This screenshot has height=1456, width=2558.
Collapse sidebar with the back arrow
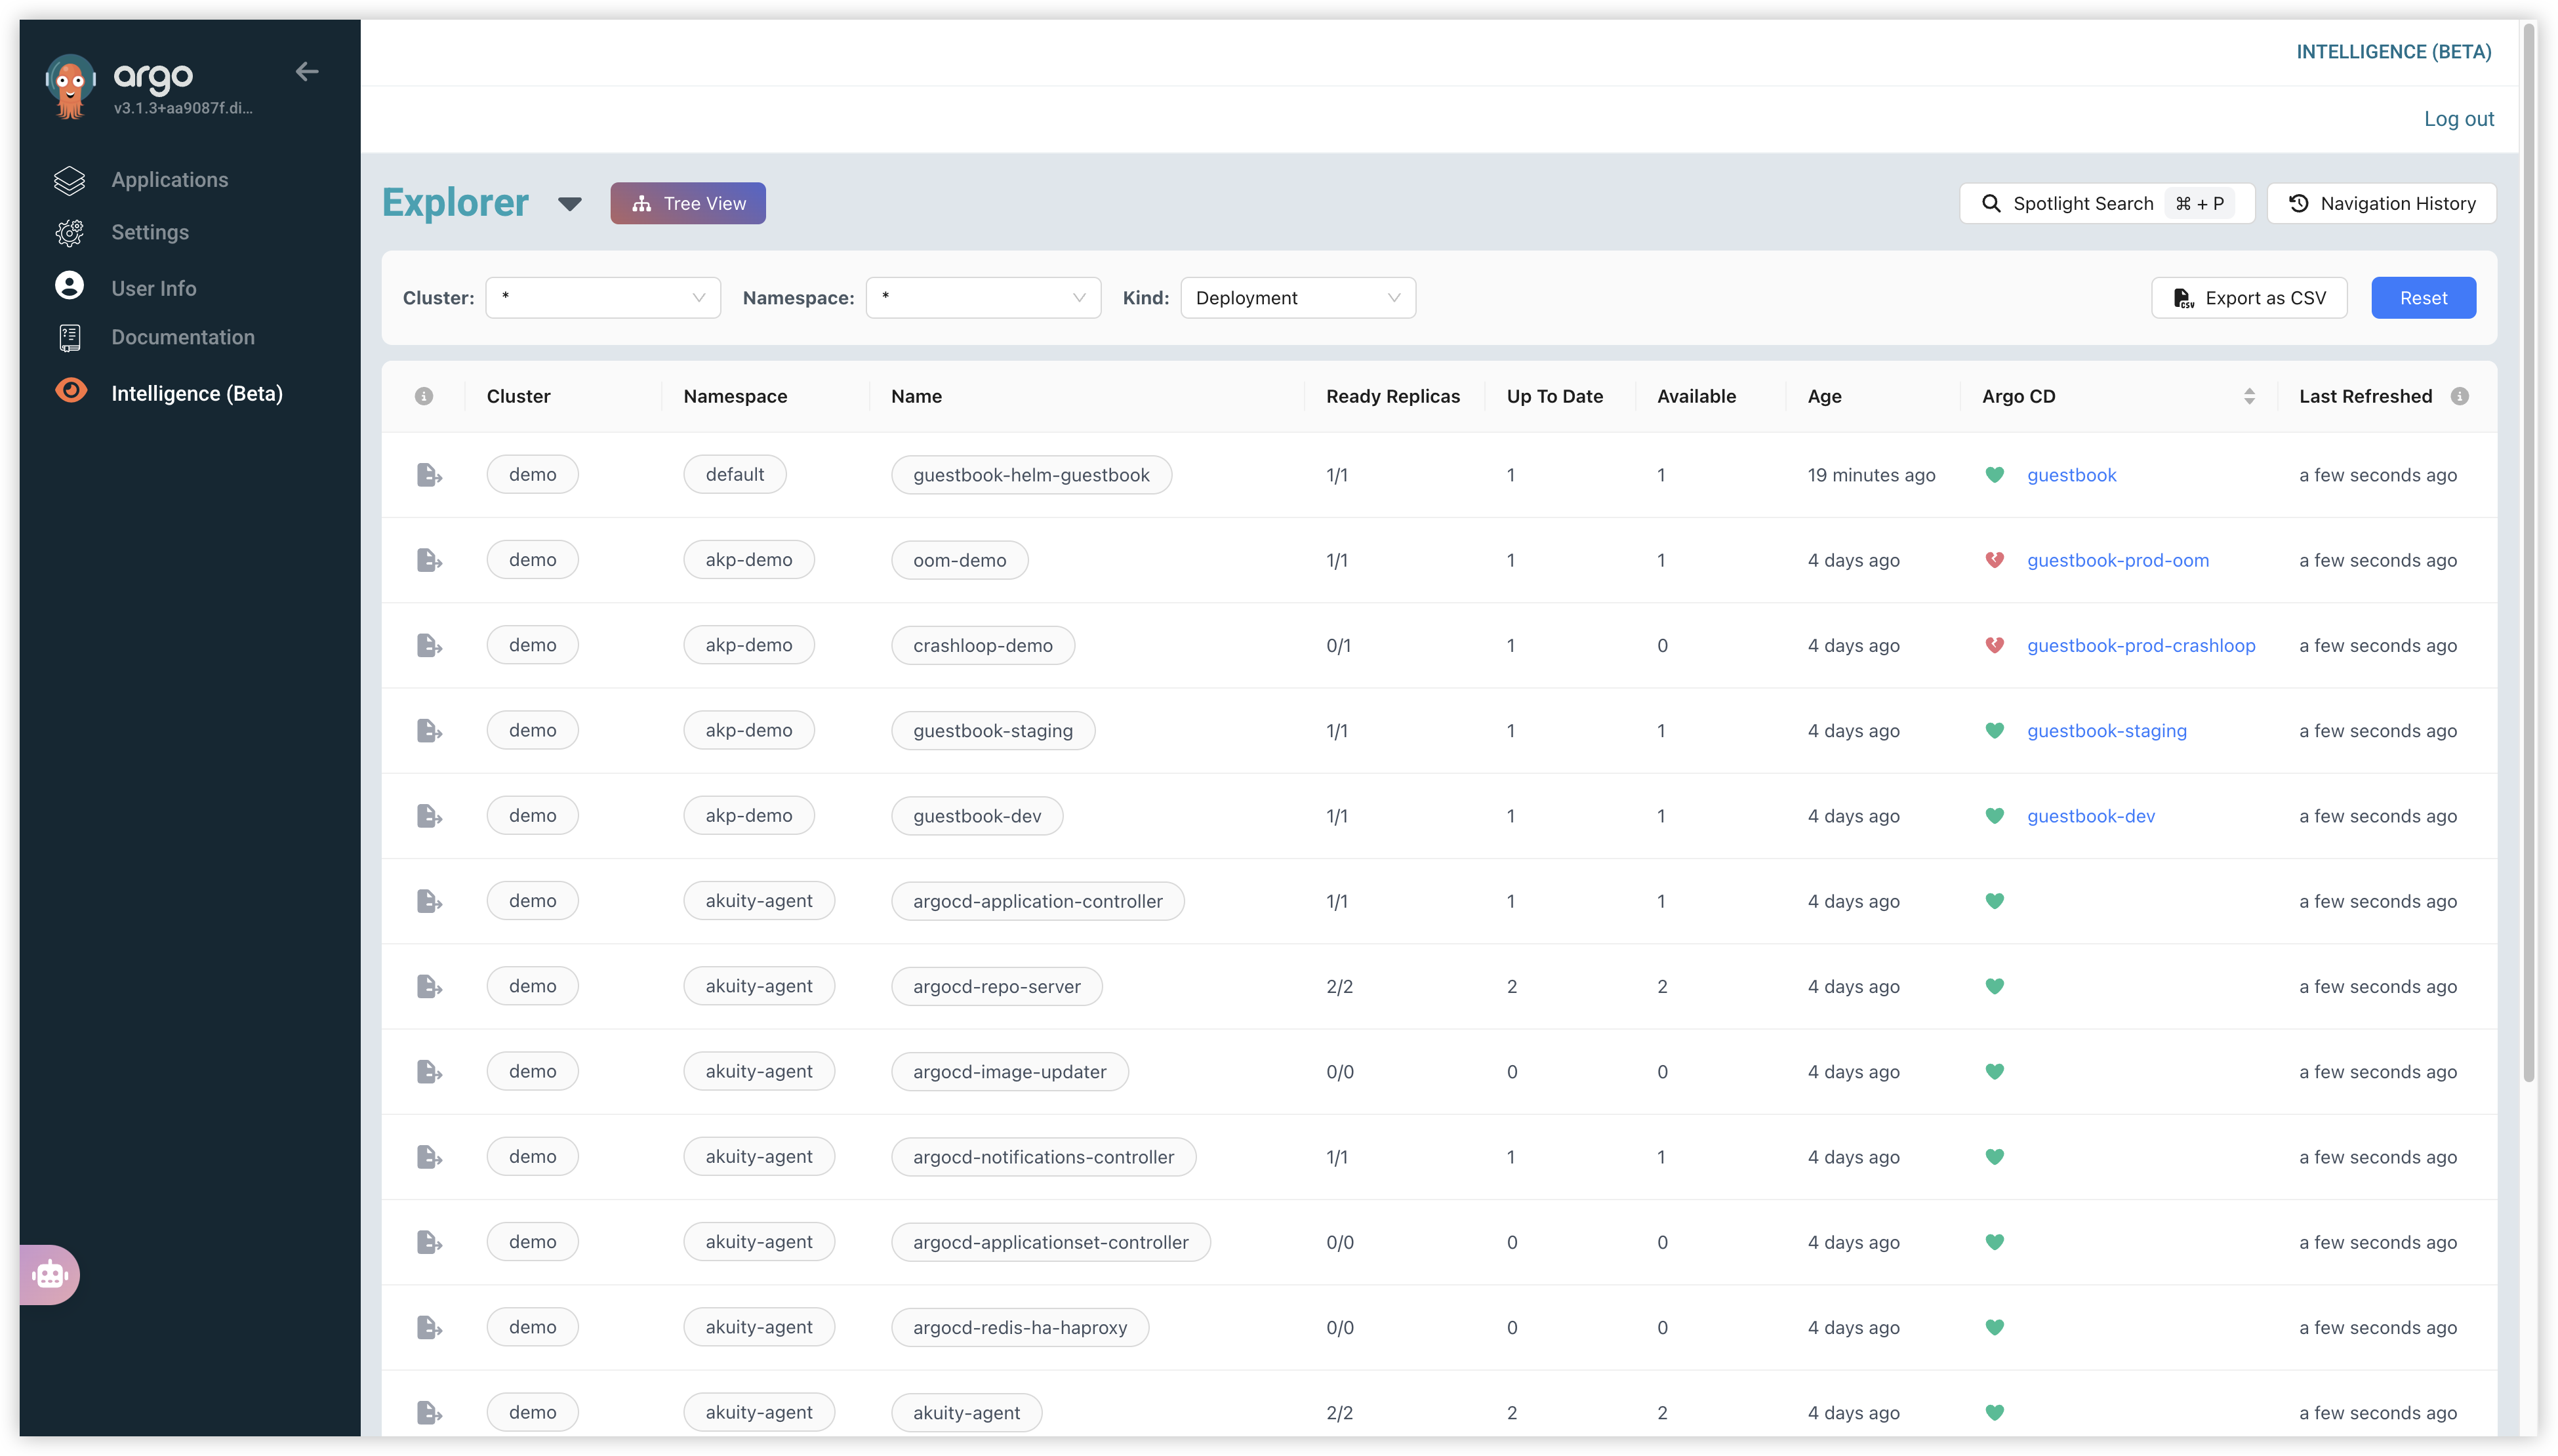307,71
